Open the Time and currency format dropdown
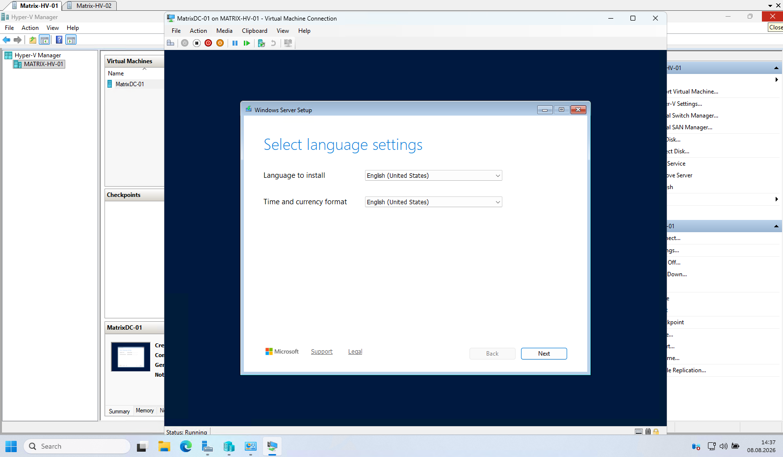 (x=434, y=202)
